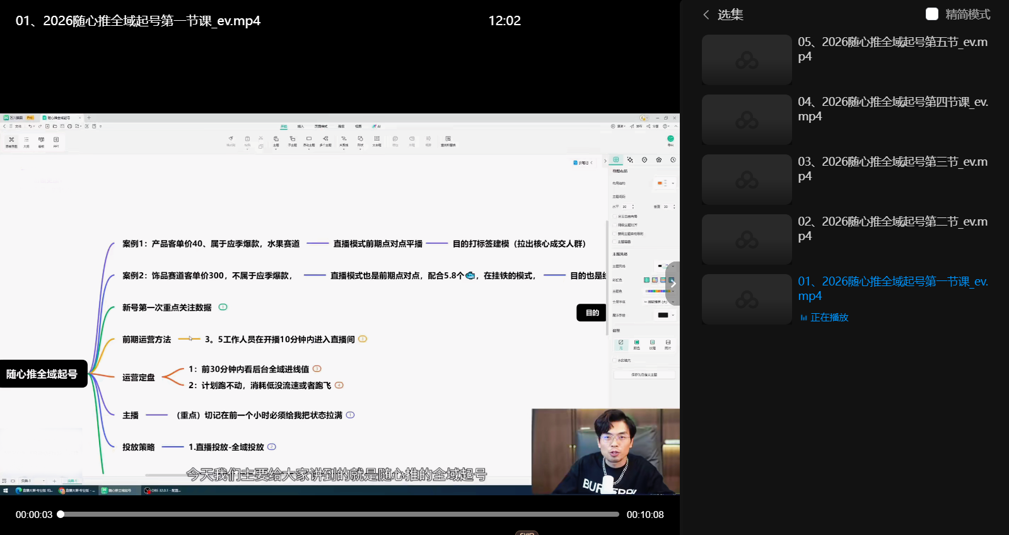
Task: Open the history clock panel tab icon
Action: tap(673, 160)
